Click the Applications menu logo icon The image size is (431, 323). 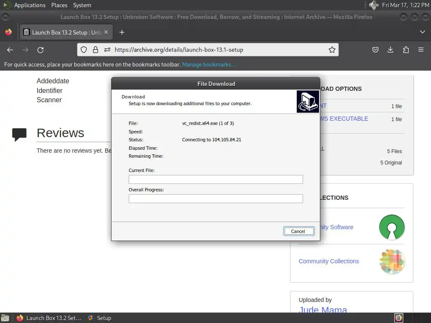(7, 5)
